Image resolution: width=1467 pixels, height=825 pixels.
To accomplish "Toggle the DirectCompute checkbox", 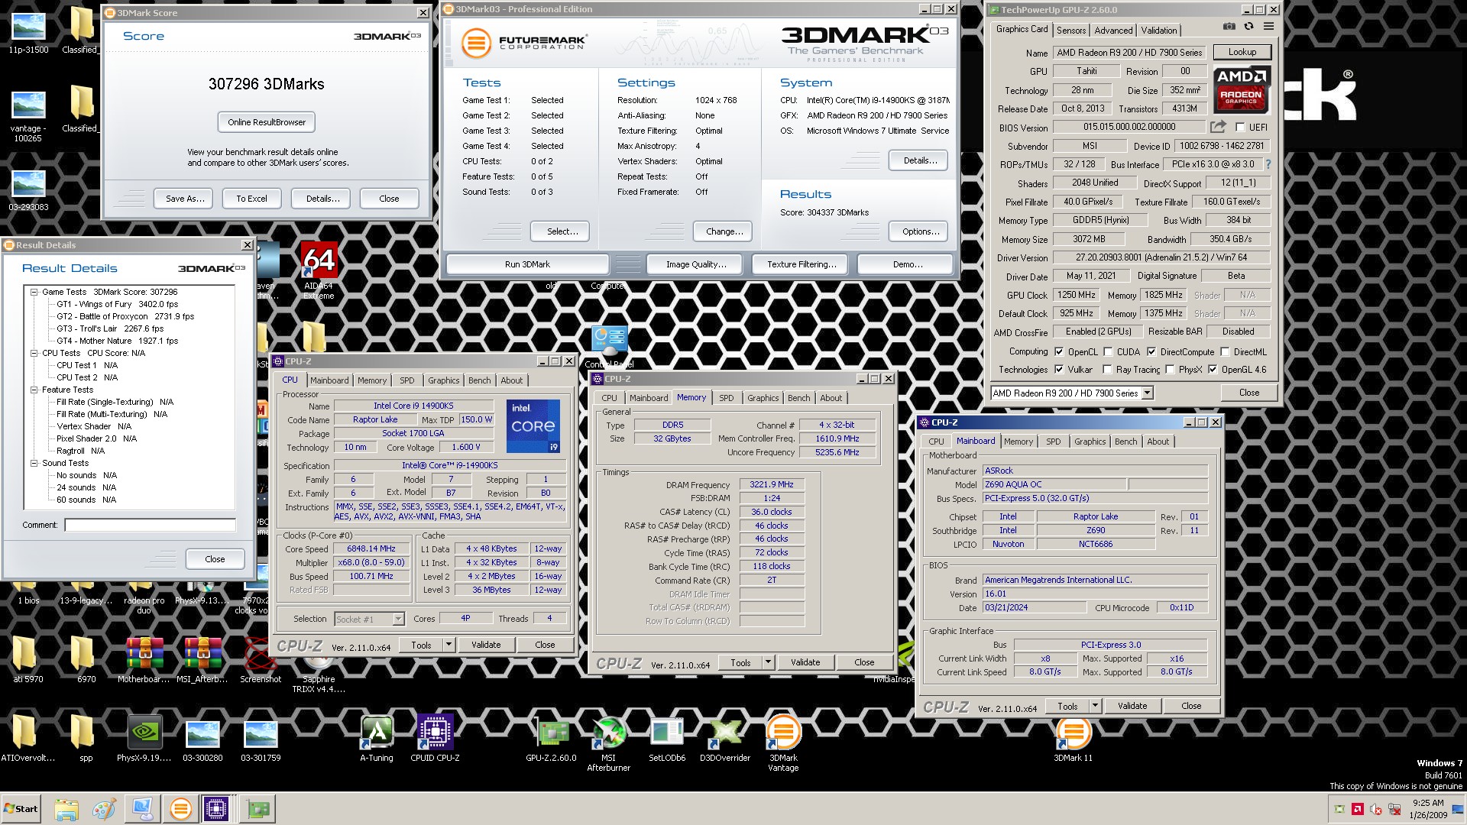I will tap(1151, 352).
